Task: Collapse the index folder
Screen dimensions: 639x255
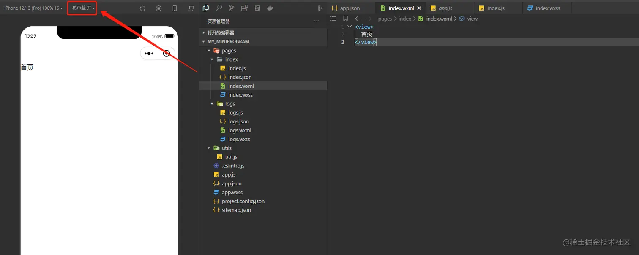Action: pos(263,59)
